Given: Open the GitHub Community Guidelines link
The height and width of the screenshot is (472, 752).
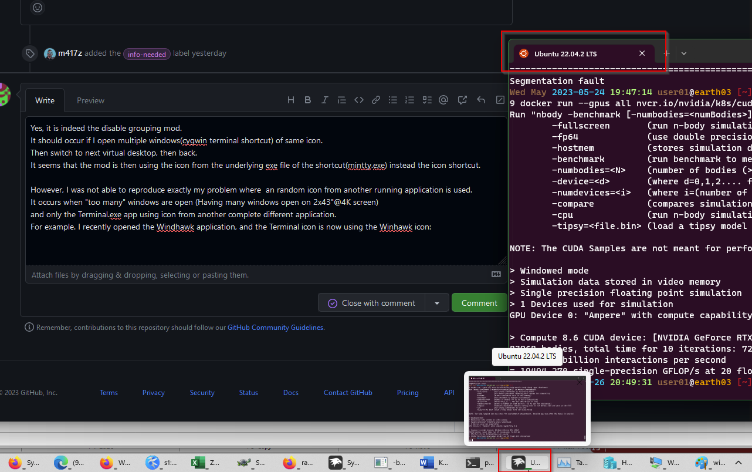Looking at the screenshot, I should 275,327.
